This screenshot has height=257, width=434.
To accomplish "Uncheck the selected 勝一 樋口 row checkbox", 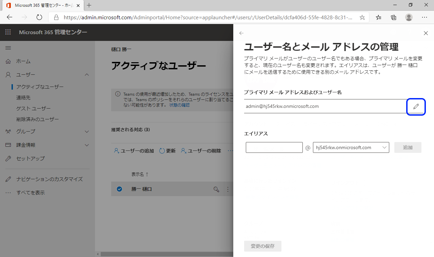I will [x=119, y=189].
